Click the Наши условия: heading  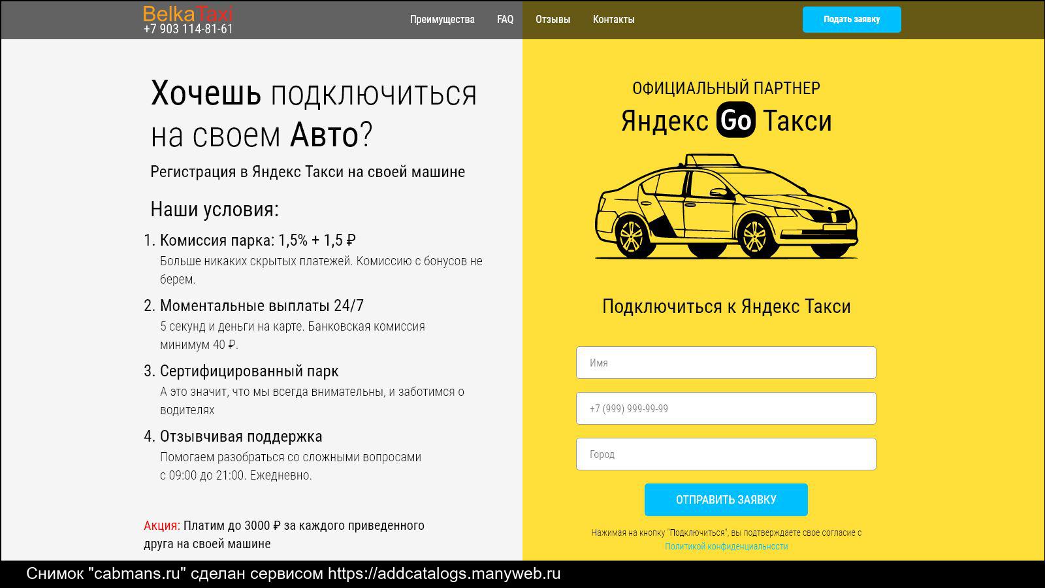point(214,209)
